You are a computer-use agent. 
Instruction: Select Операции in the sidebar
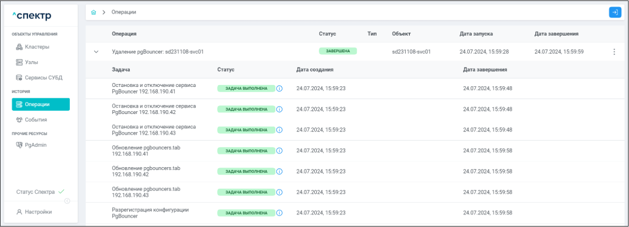click(41, 104)
